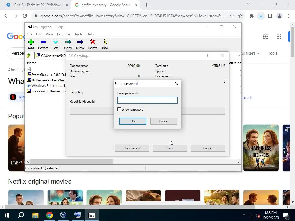295x221 pixels.
Task: Open All filters dropdown on Google
Action: click(x=250, y=53)
